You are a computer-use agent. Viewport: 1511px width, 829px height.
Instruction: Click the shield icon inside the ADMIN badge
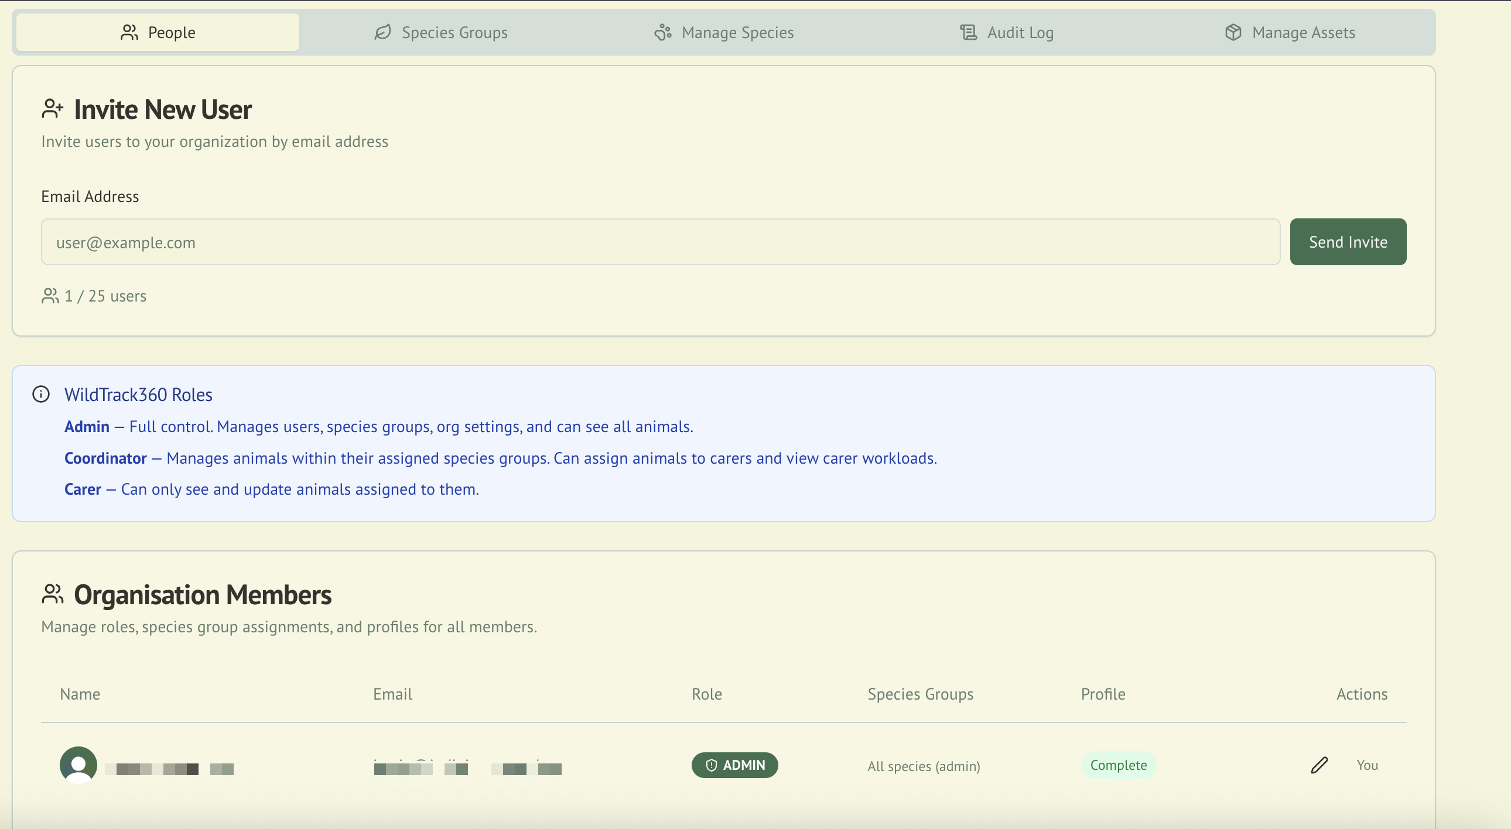[711, 765]
